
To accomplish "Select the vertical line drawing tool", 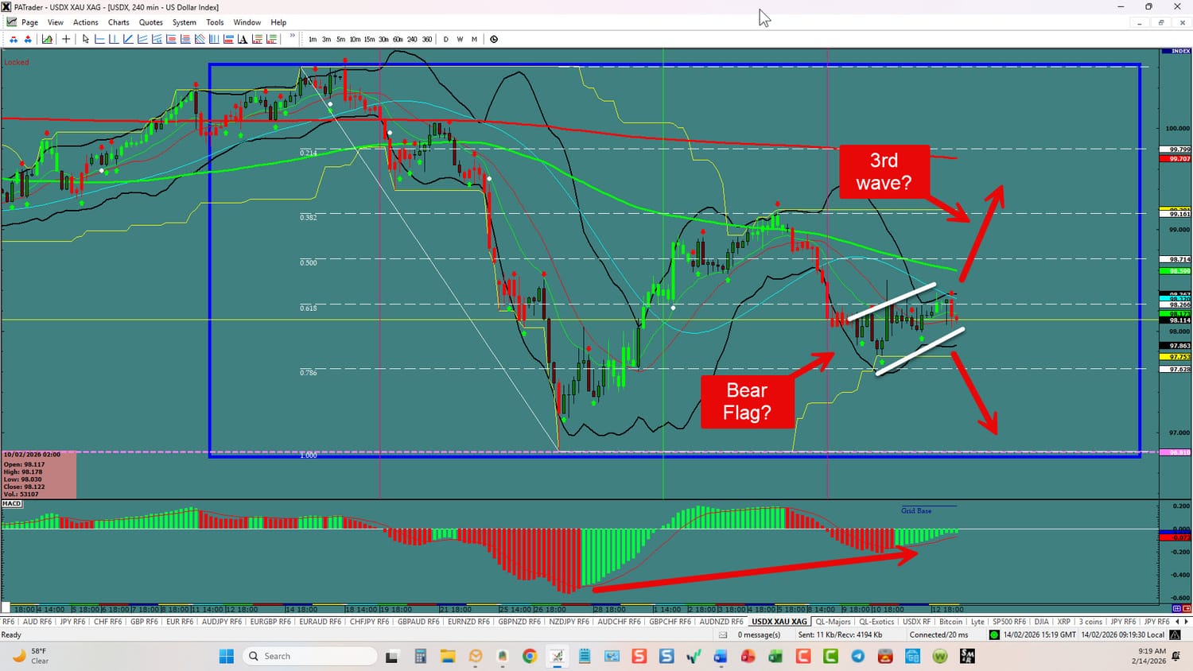I will pyautogui.click(x=114, y=39).
